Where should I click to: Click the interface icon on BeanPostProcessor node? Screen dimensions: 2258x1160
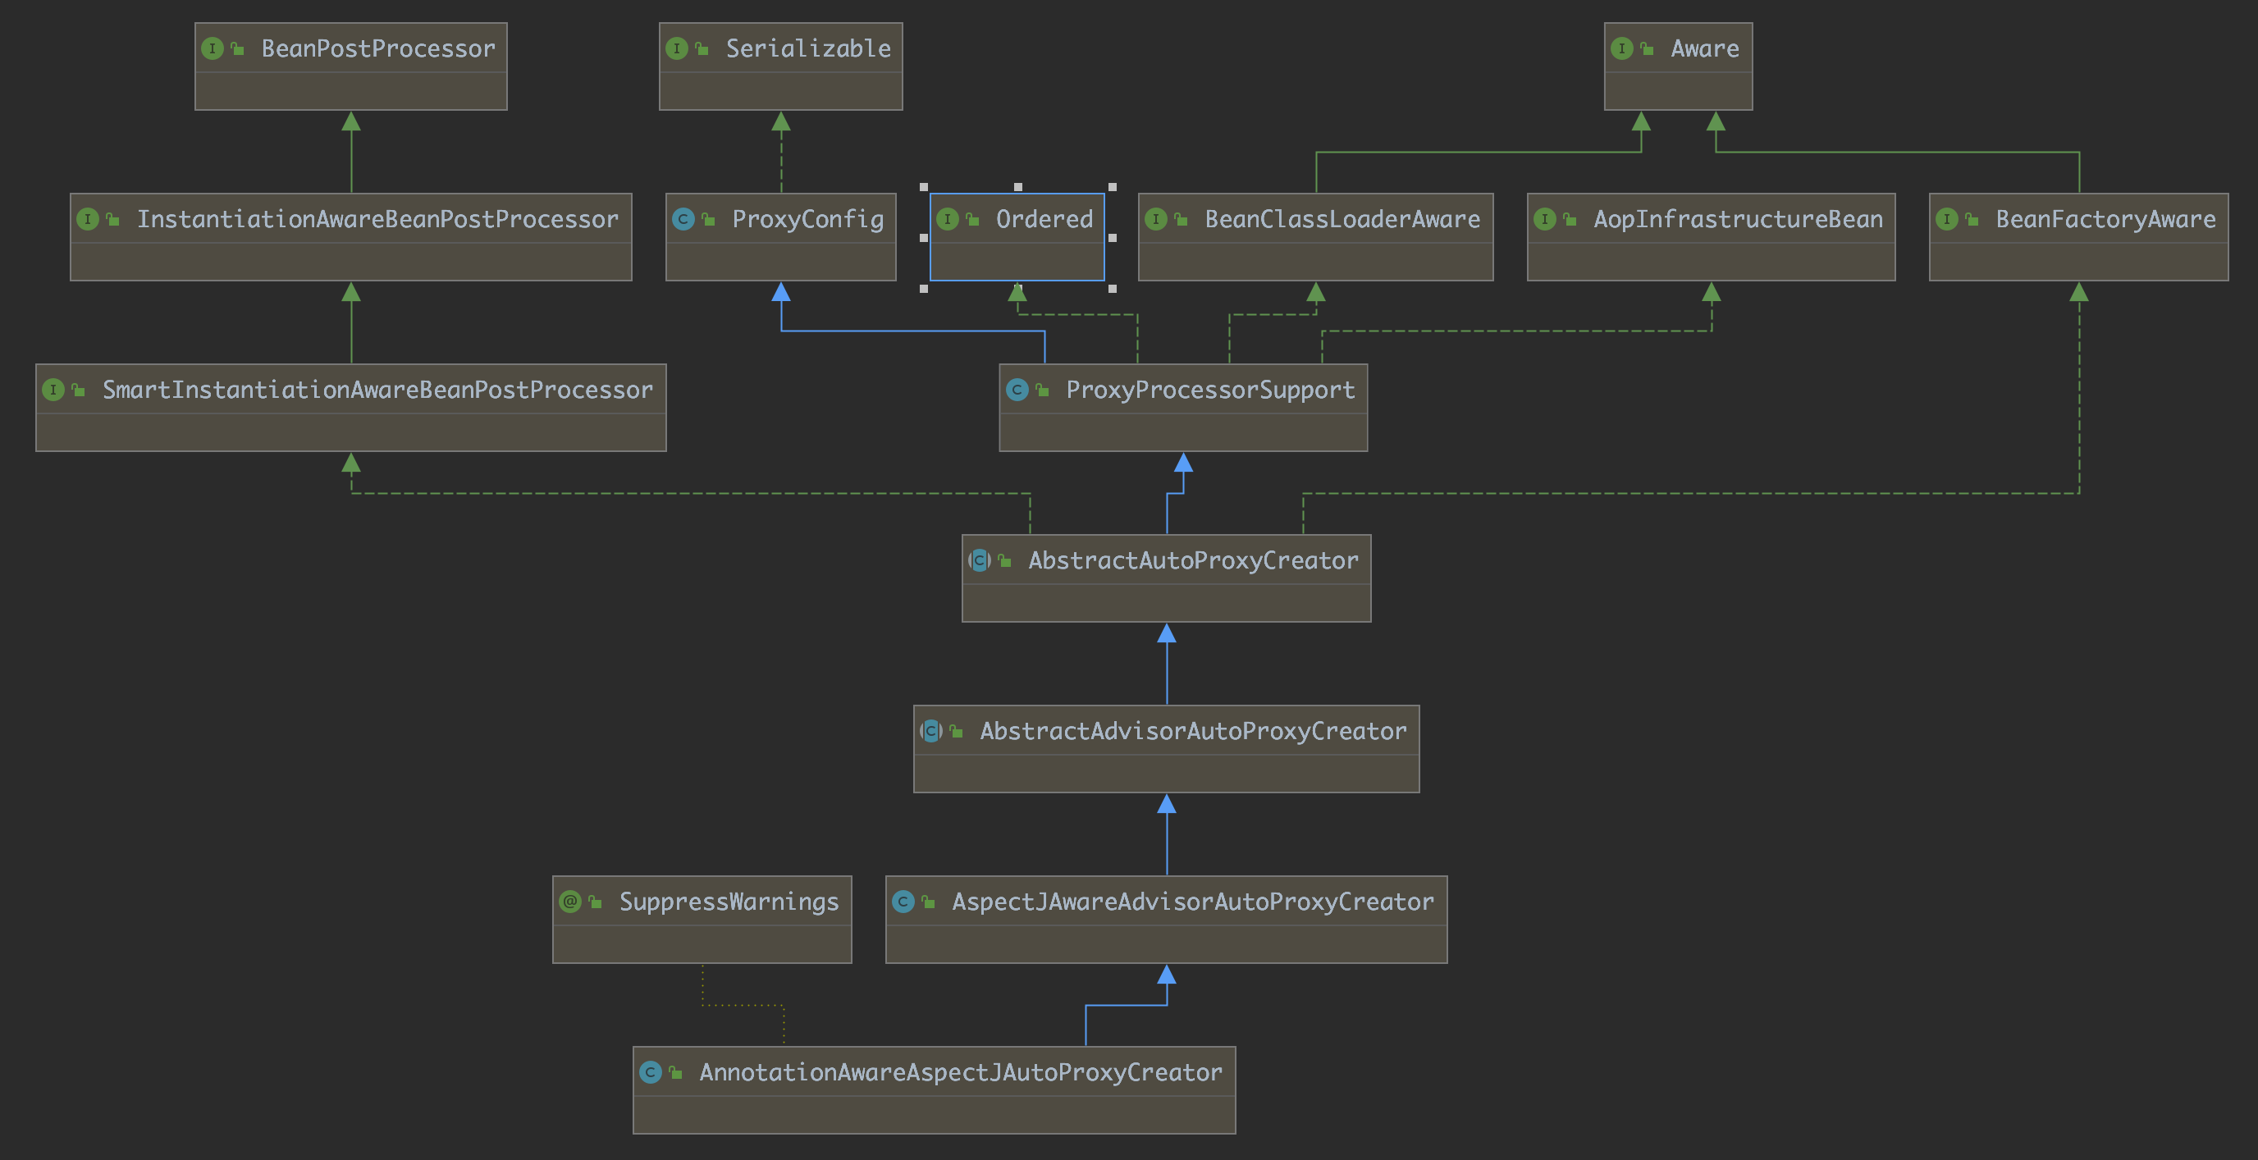pos(213,48)
